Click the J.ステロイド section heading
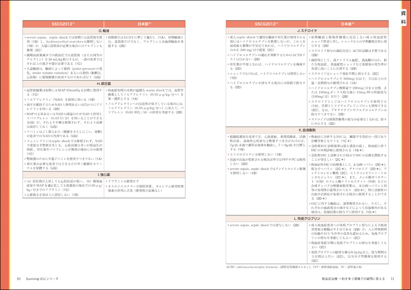Screen dimensions: 411x290 [307, 30]
